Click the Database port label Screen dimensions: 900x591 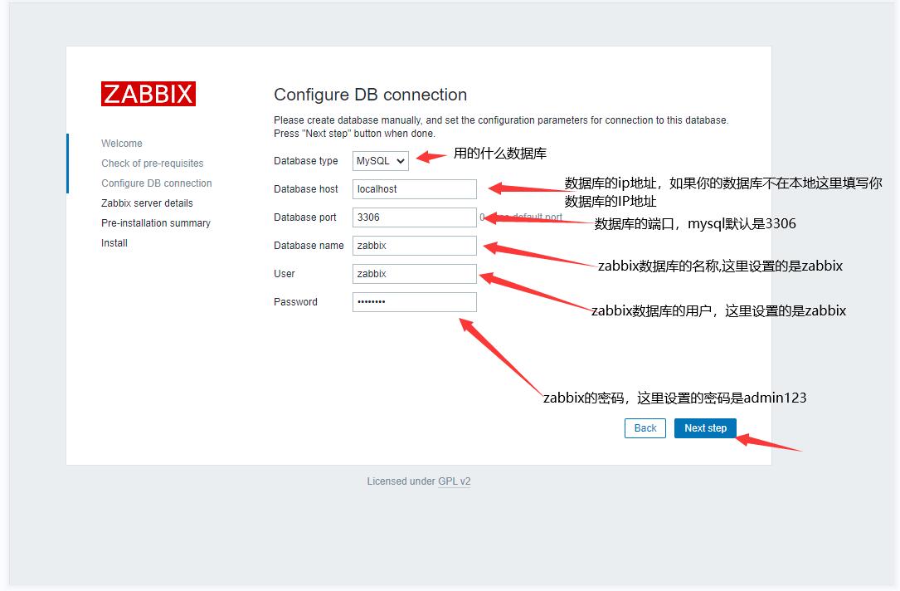pyautogui.click(x=304, y=217)
